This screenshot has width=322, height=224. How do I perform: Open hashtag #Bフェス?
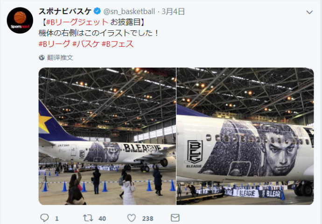pyautogui.click(x=118, y=44)
